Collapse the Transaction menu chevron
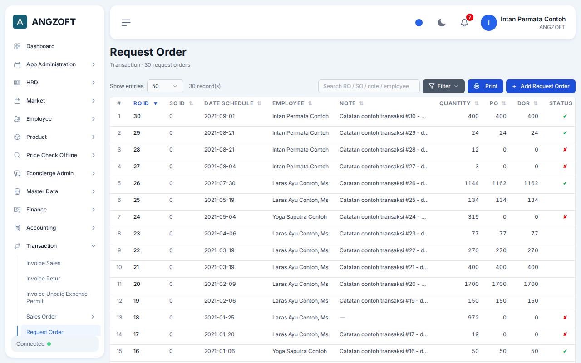581x363 pixels. (x=94, y=246)
